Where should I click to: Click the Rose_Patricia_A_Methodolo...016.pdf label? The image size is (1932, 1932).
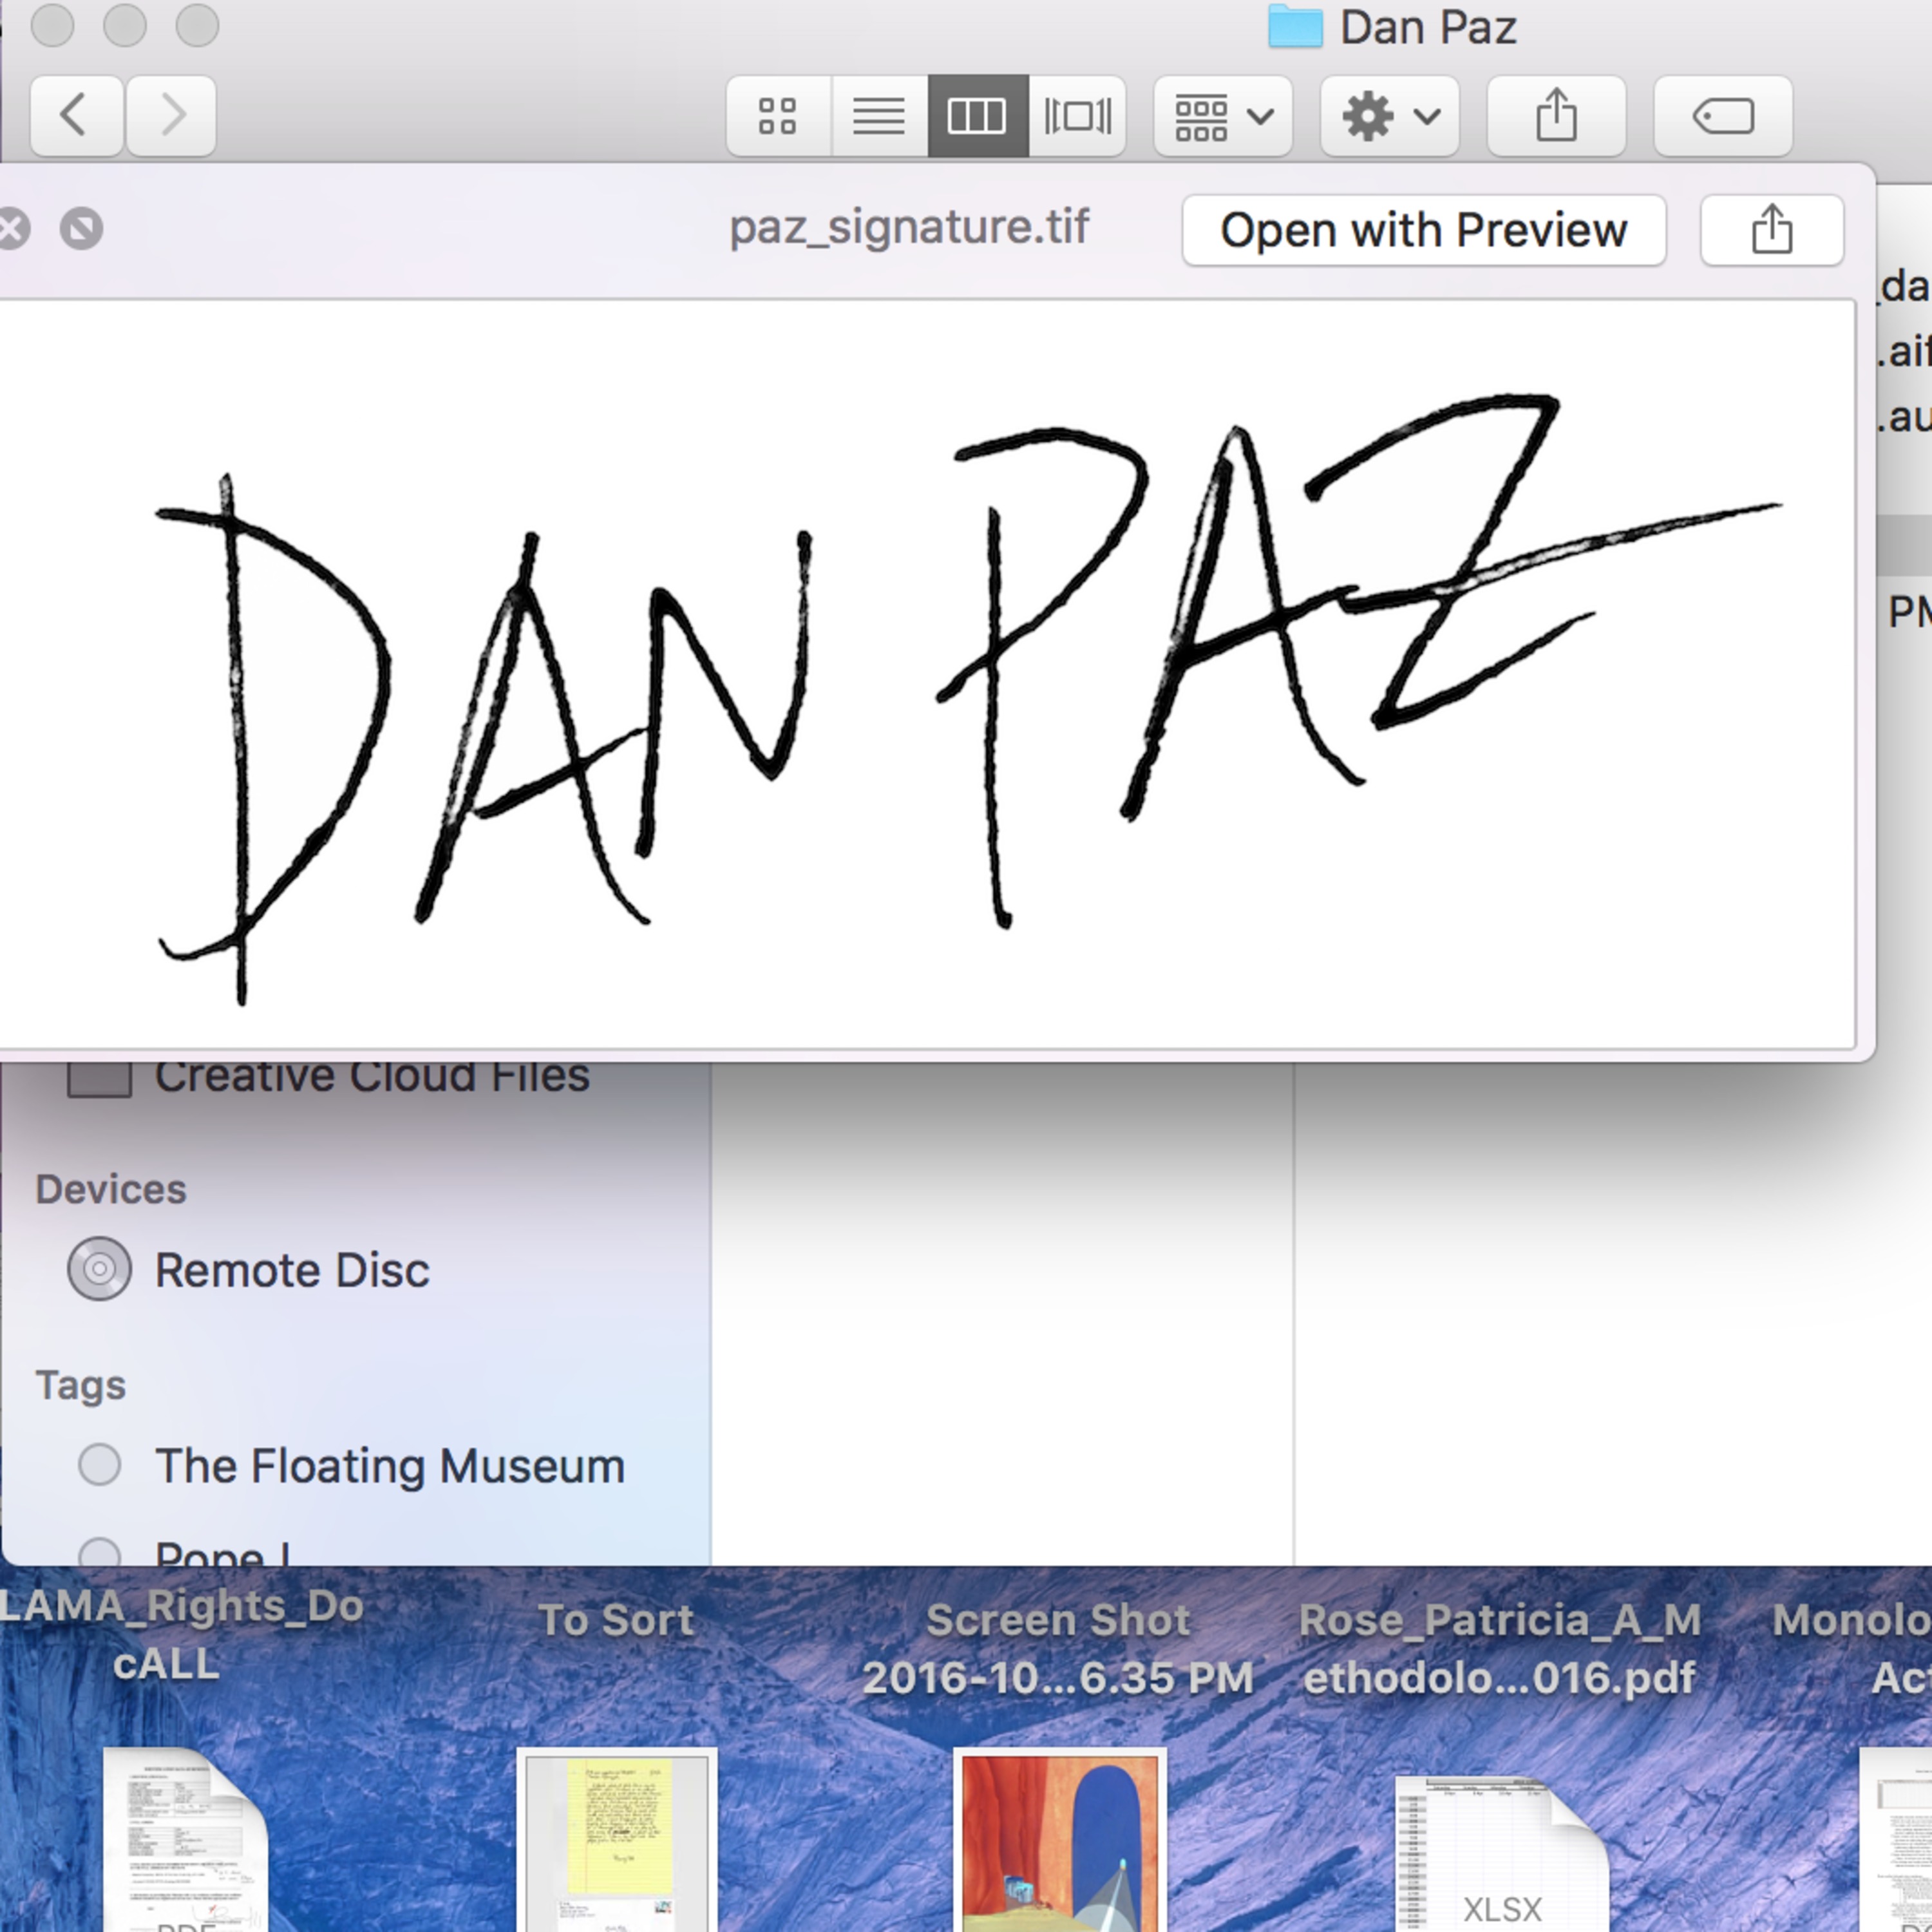click(x=1500, y=1648)
